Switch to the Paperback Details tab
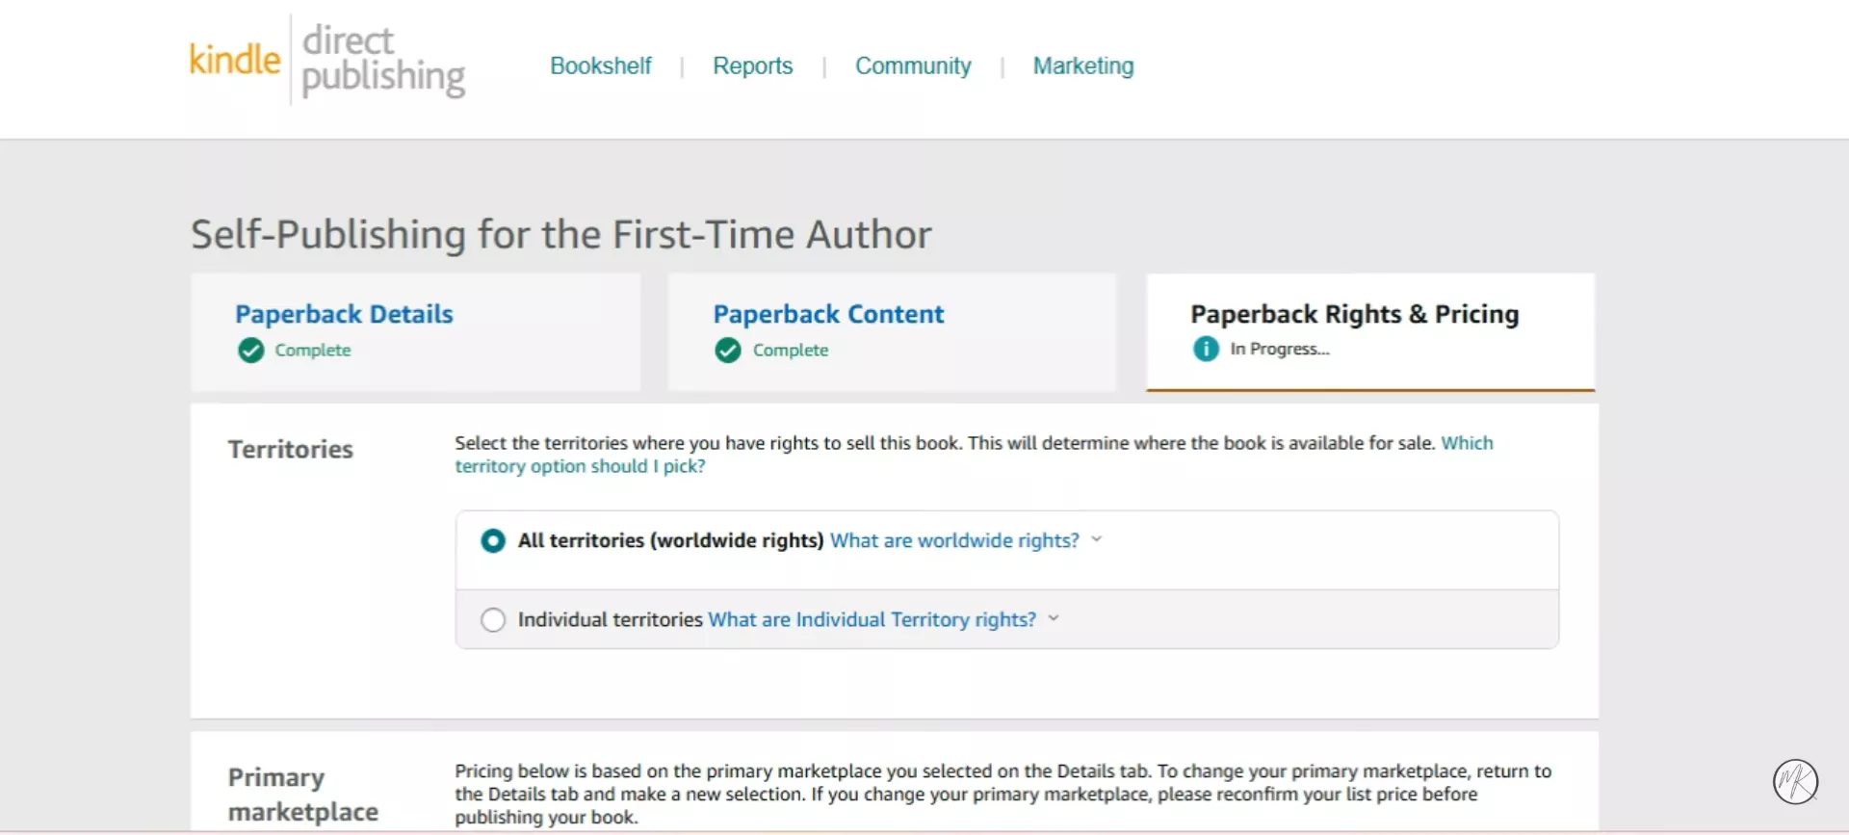This screenshot has height=835, width=1849. (344, 314)
